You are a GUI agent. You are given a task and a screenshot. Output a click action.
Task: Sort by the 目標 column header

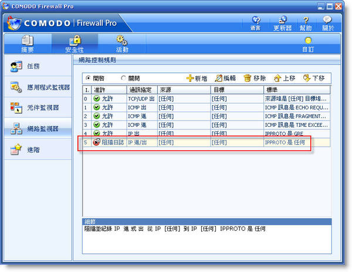[x=237, y=90]
